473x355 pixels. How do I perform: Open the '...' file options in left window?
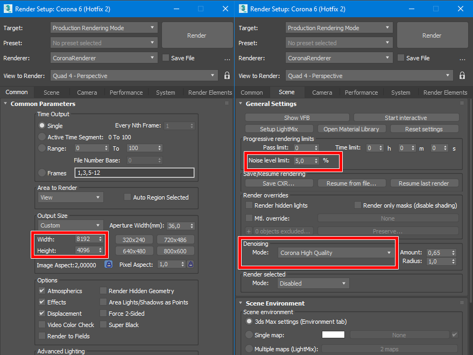[x=227, y=59]
